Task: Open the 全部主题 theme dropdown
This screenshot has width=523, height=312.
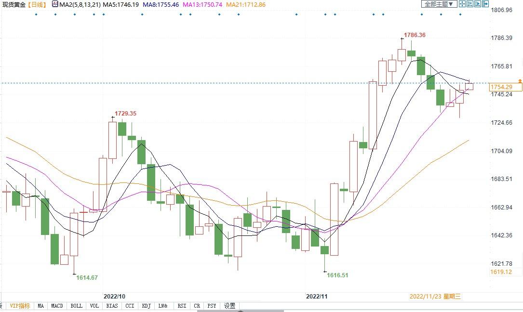Action: [x=439, y=4]
